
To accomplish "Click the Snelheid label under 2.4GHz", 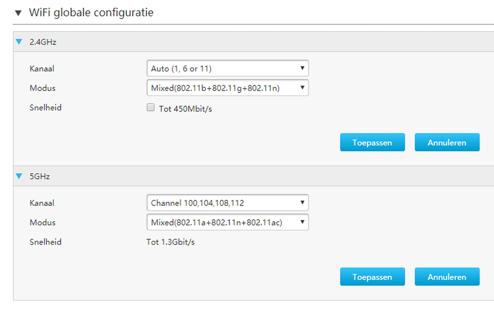I will tap(45, 108).
